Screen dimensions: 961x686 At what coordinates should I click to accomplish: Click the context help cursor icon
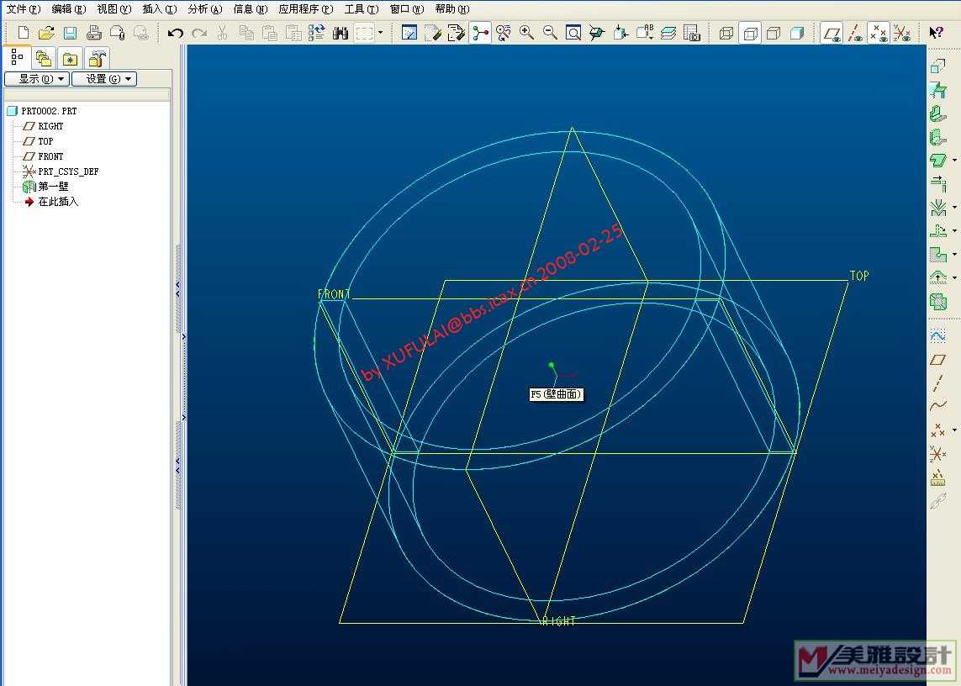936,33
